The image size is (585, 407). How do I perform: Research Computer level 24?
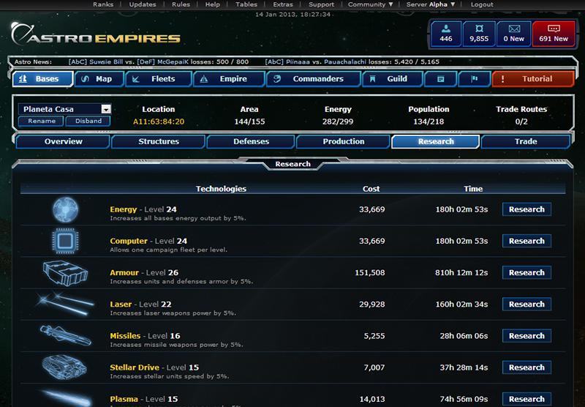526,242
